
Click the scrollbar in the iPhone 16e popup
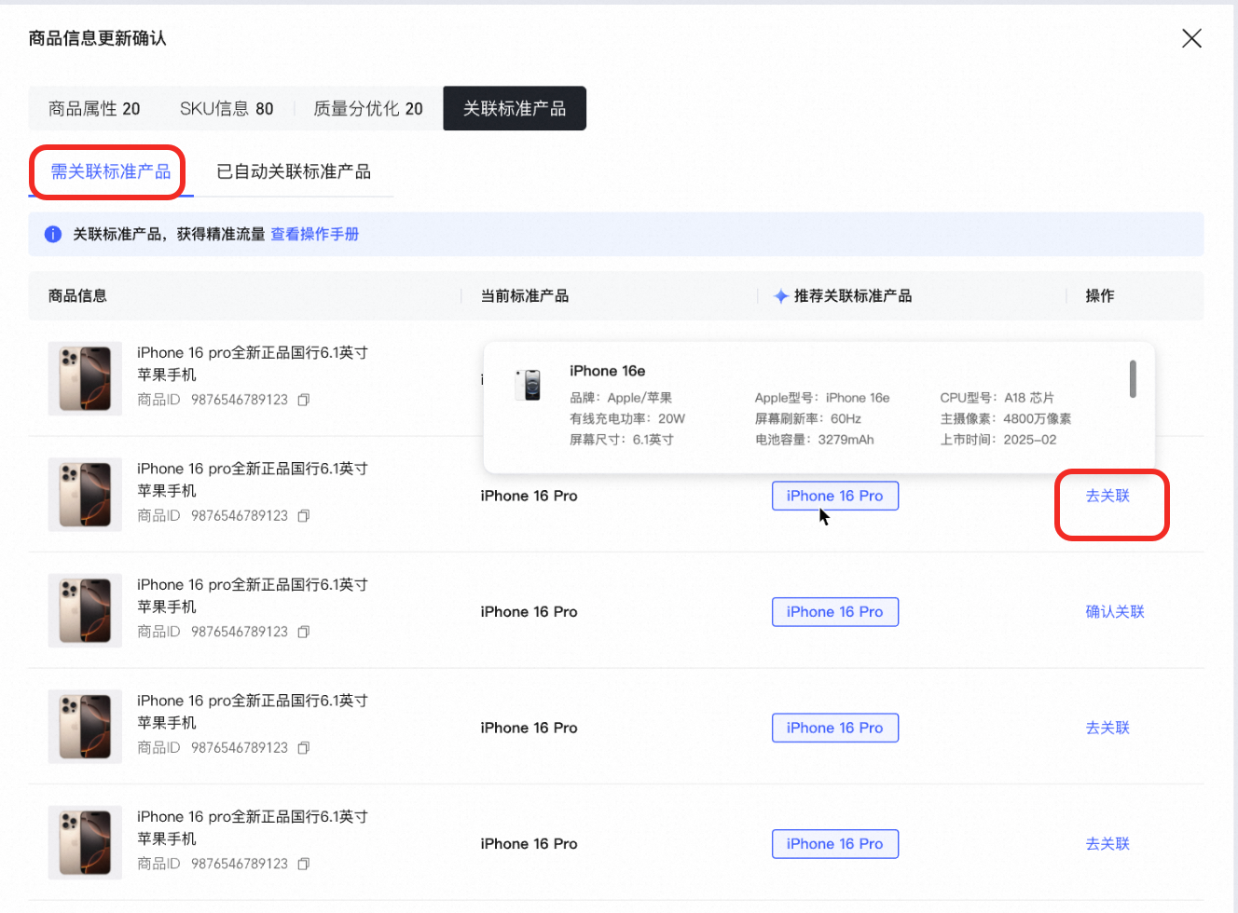(x=1133, y=379)
